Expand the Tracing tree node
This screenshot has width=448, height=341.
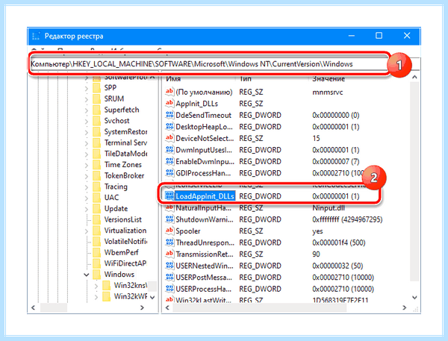(87, 187)
